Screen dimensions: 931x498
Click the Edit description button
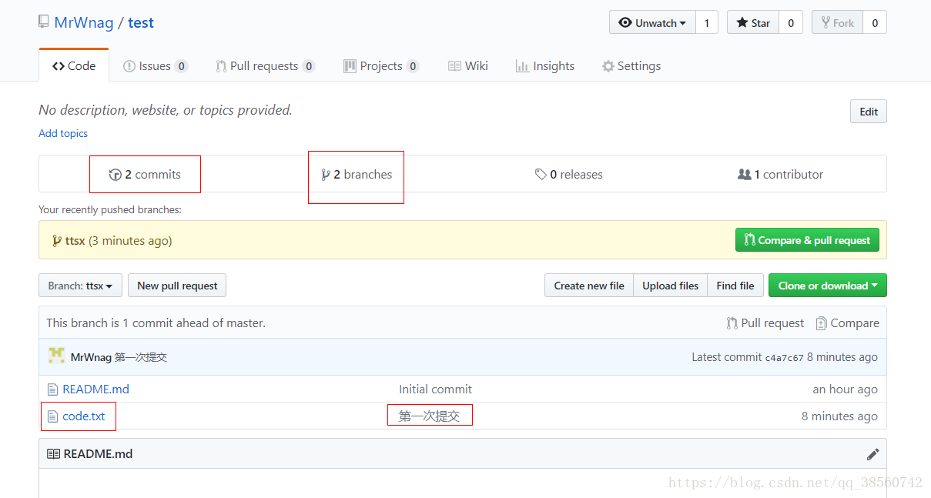[x=869, y=112]
